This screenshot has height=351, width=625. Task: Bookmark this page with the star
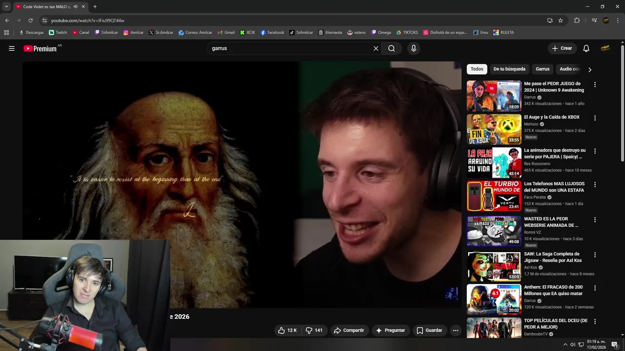click(561, 20)
